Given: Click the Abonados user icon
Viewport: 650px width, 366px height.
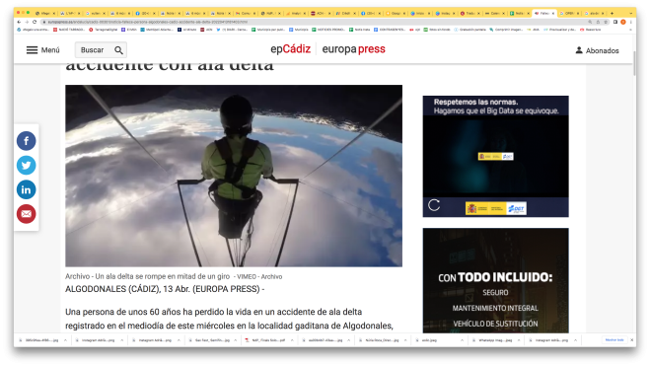Looking at the screenshot, I should coord(579,50).
